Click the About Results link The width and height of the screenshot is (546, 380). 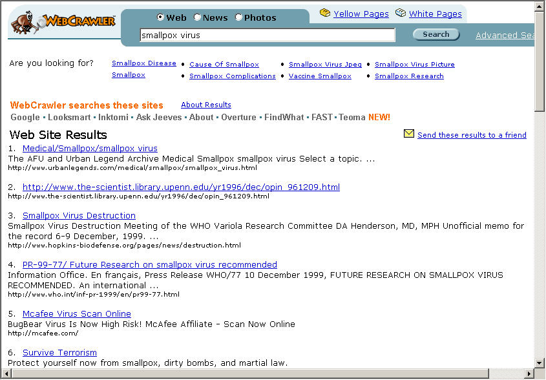click(205, 105)
